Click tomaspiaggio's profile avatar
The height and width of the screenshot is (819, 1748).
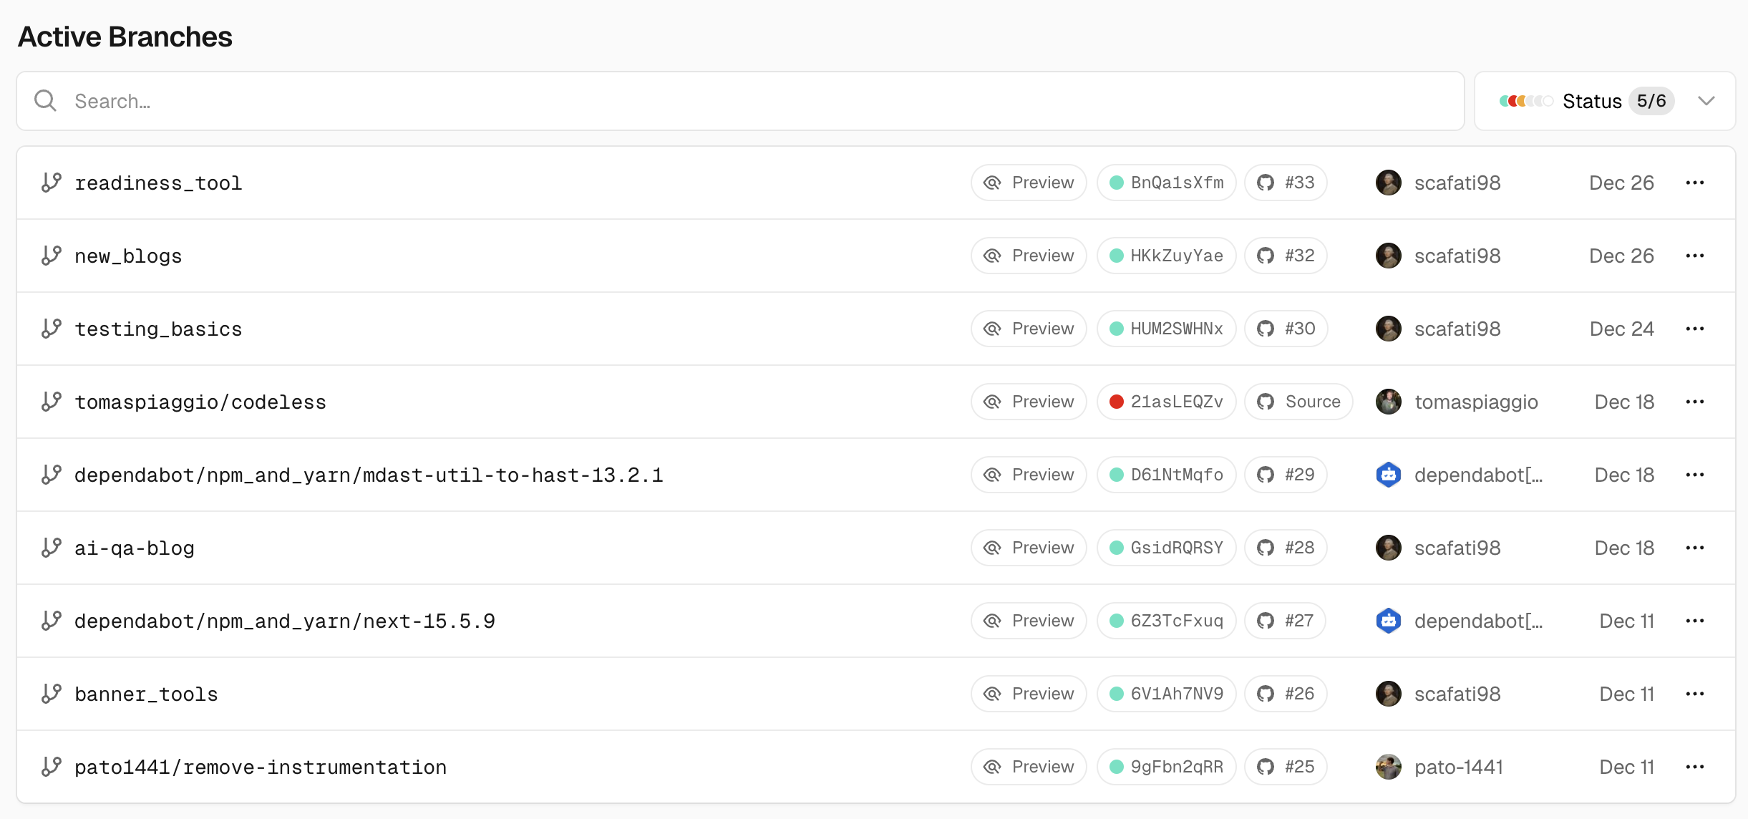tap(1388, 402)
